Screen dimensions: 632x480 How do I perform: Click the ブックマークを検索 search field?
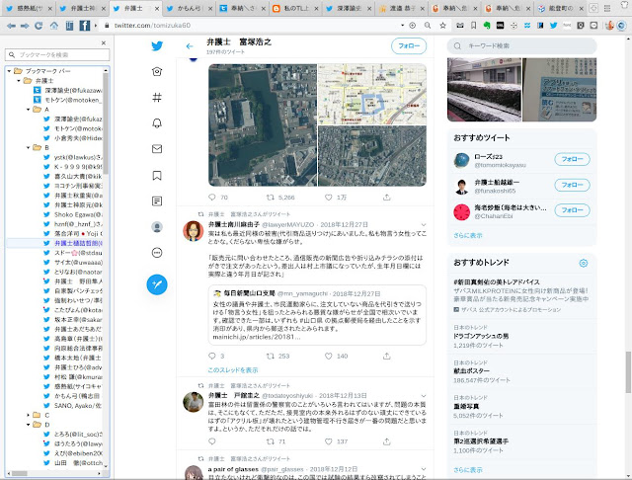click(57, 54)
